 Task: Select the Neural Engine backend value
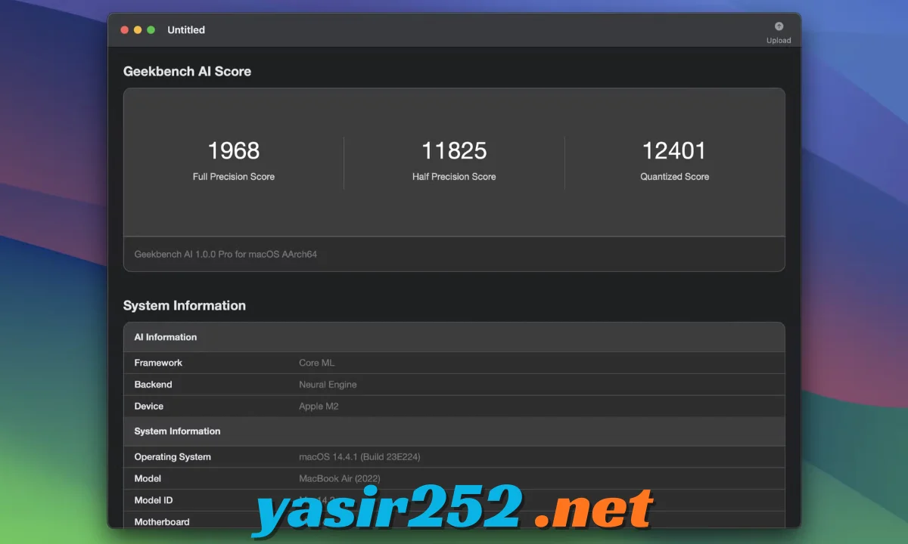[328, 385]
